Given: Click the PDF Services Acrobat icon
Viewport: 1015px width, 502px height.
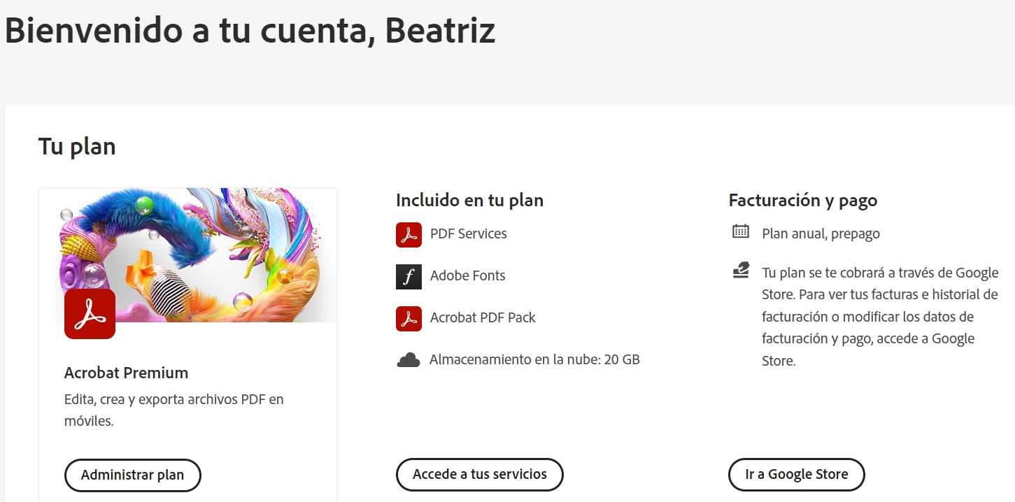Looking at the screenshot, I should tap(409, 234).
